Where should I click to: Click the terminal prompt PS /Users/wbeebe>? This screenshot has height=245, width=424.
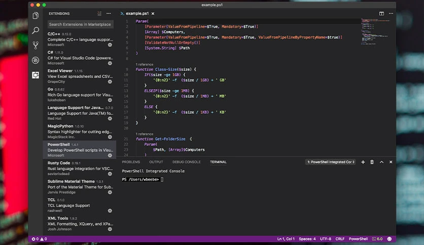point(140,179)
